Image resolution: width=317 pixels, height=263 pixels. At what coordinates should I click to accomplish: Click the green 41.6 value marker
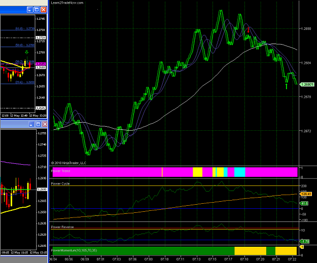[304, 203]
